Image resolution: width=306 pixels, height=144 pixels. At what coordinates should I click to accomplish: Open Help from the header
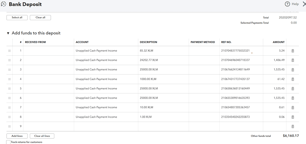click(292, 4)
